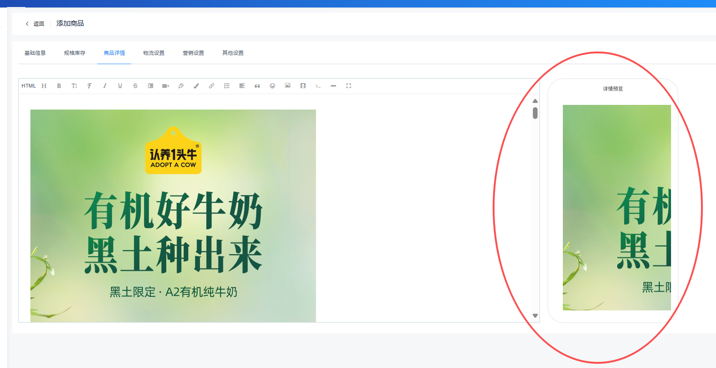Image resolution: width=716 pixels, height=368 pixels.
Task: Choose text color with pen icon
Action: (181, 86)
